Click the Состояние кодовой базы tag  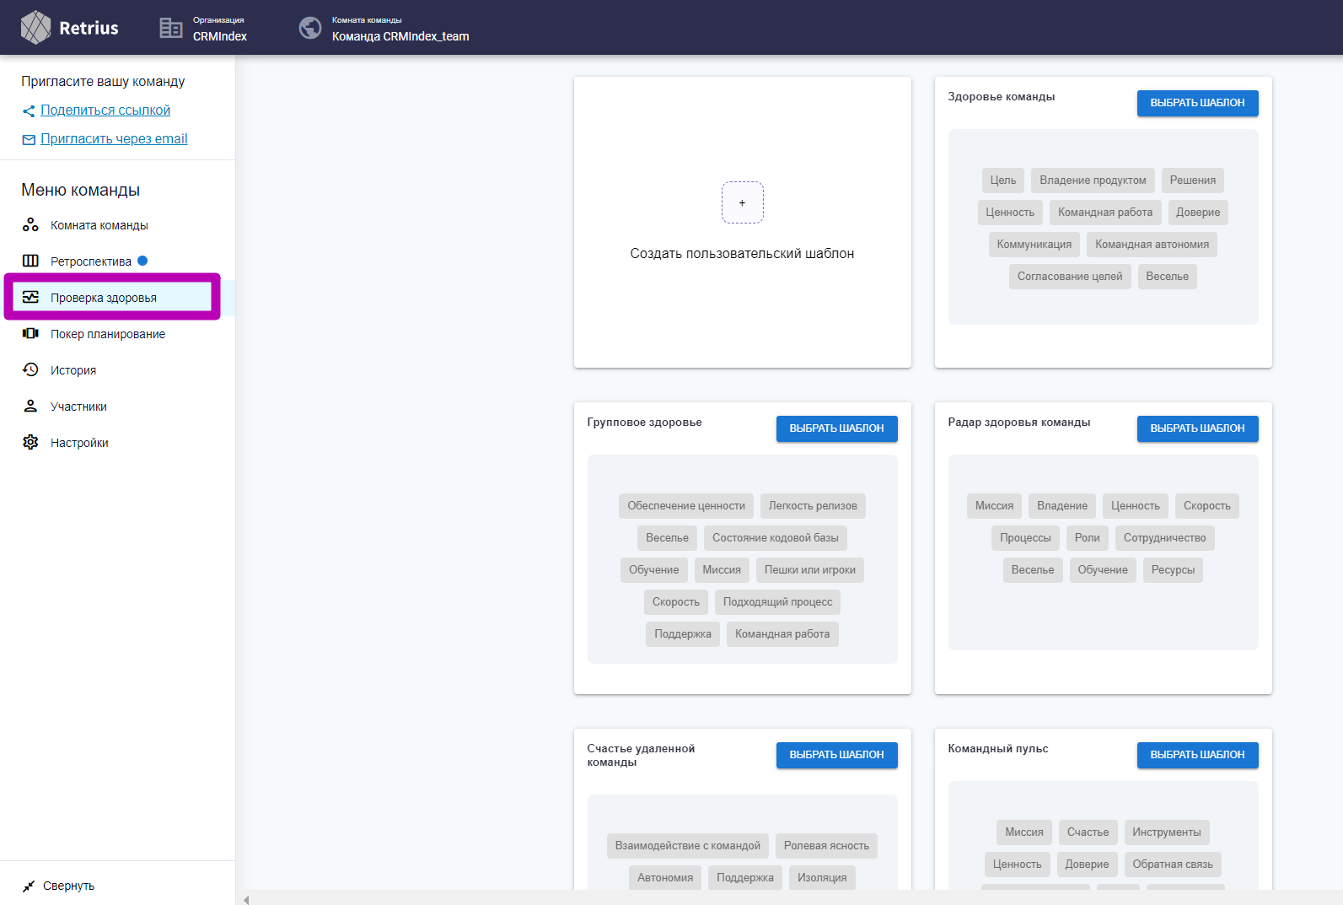776,538
